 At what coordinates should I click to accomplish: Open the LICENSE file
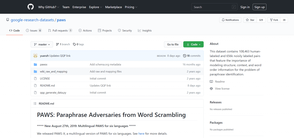coord(45,78)
